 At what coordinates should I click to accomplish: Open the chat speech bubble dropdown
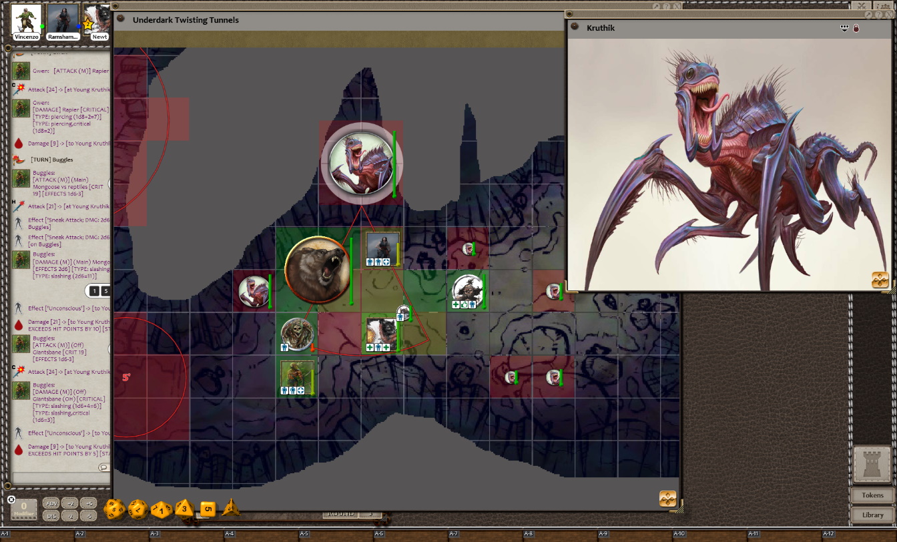point(103,467)
